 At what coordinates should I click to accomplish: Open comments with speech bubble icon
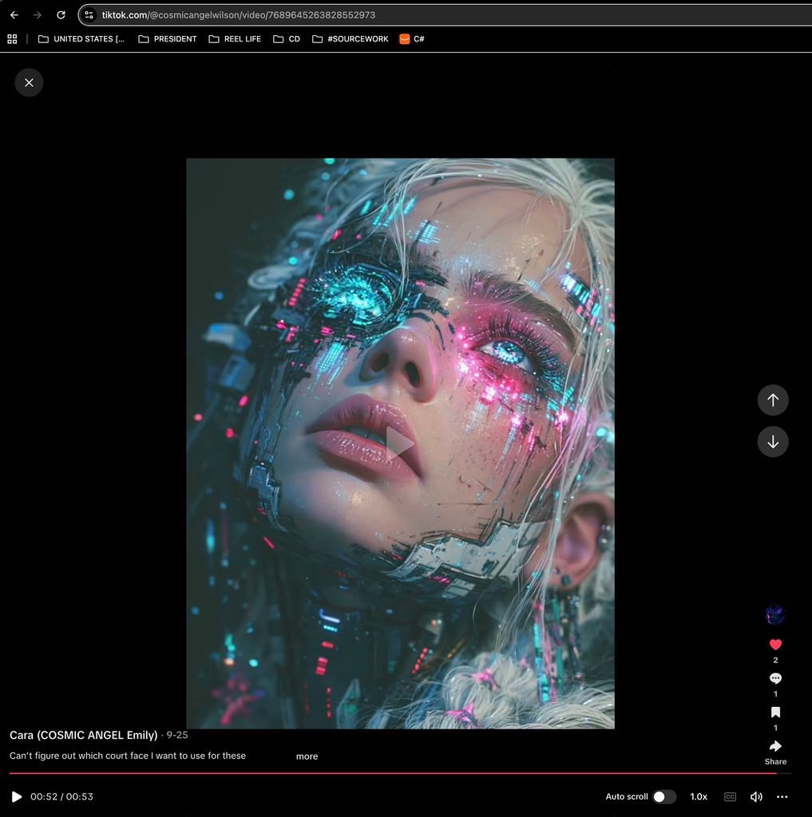pos(775,678)
